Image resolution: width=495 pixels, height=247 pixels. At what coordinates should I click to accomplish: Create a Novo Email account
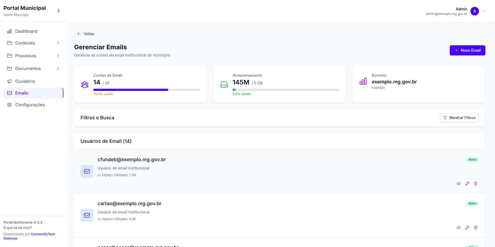pyautogui.click(x=467, y=50)
